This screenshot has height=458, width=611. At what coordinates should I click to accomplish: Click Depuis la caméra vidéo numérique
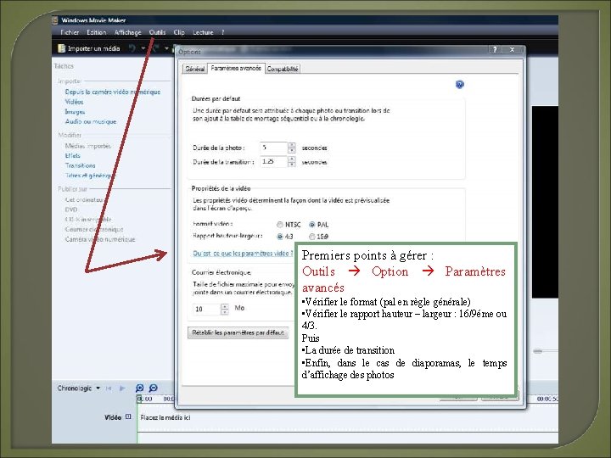(113, 92)
